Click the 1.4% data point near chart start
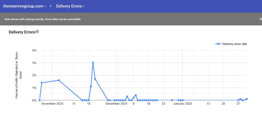 click(x=42, y=83)
